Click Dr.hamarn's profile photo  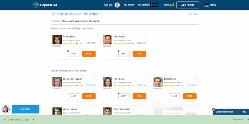(x=158, y=82)
